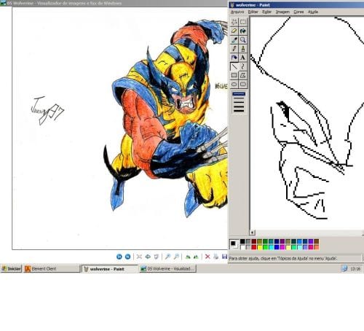Switch to Element Client taskbar button
This screenshot has height=331, width=364.
tap(52, 268)
